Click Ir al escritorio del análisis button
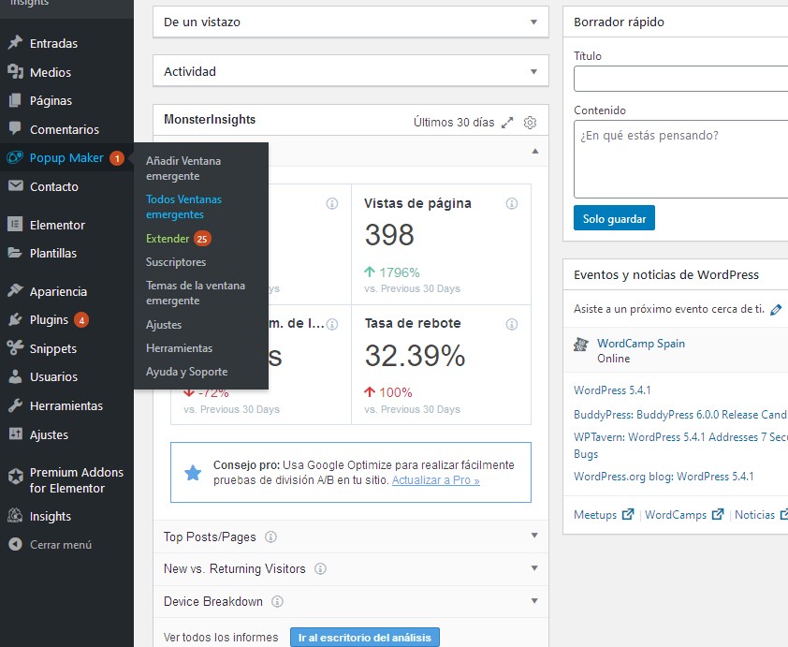This screenshot has height=647, width=788. click(365, 638)
